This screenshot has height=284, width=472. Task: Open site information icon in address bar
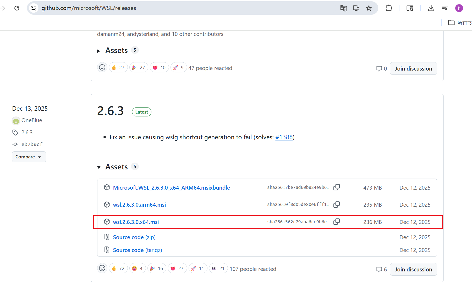pyautogui.click(x=34, y=8)
